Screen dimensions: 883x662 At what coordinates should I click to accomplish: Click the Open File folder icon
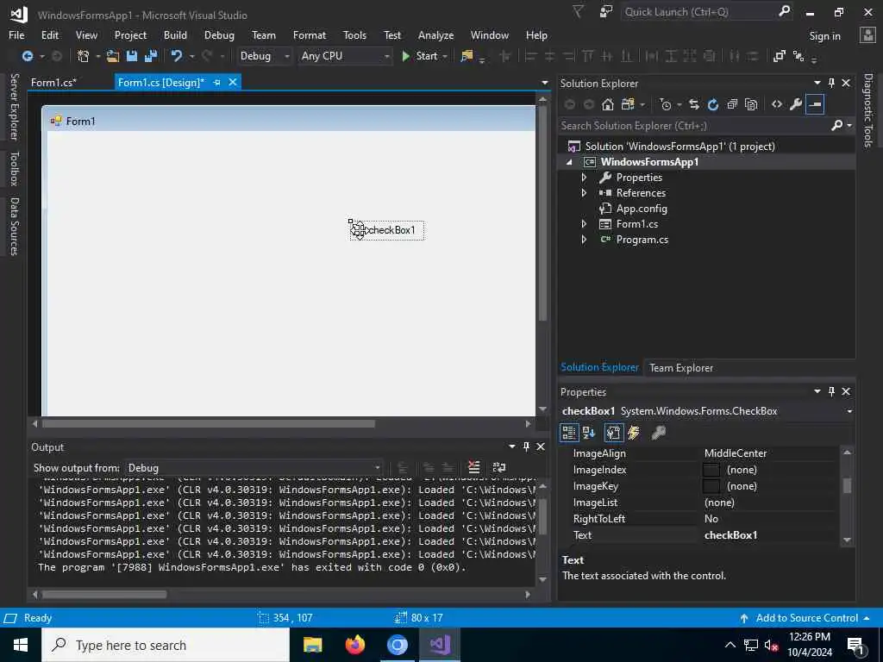click(113, 56)
